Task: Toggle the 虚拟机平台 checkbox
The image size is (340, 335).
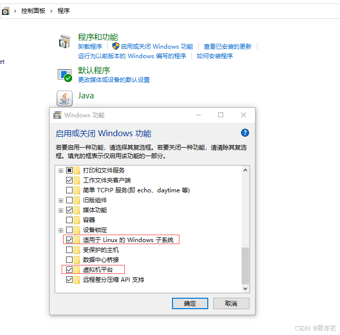Action: tap(69, 269)
